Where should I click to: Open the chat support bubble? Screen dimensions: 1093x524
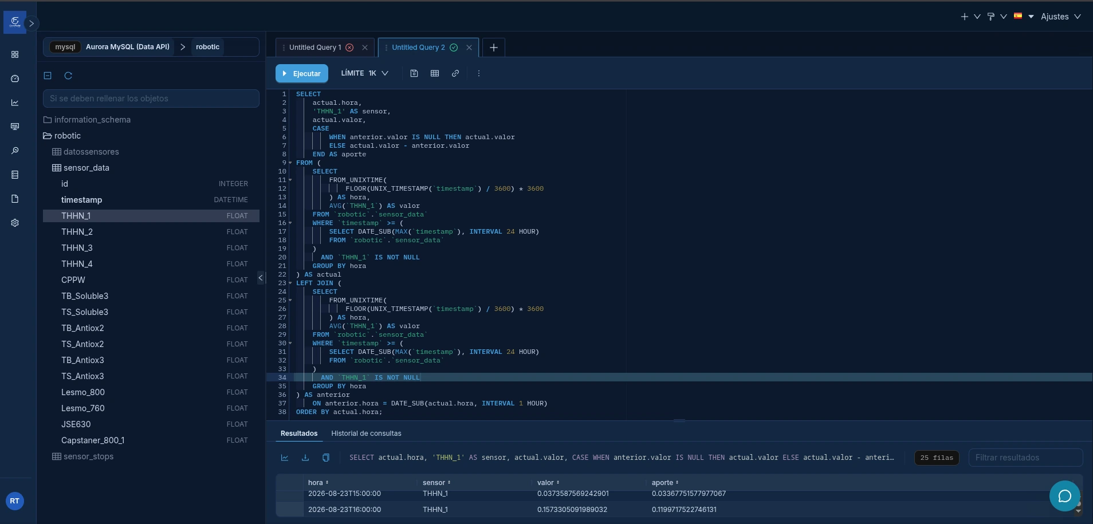[x=1065, y=496]
